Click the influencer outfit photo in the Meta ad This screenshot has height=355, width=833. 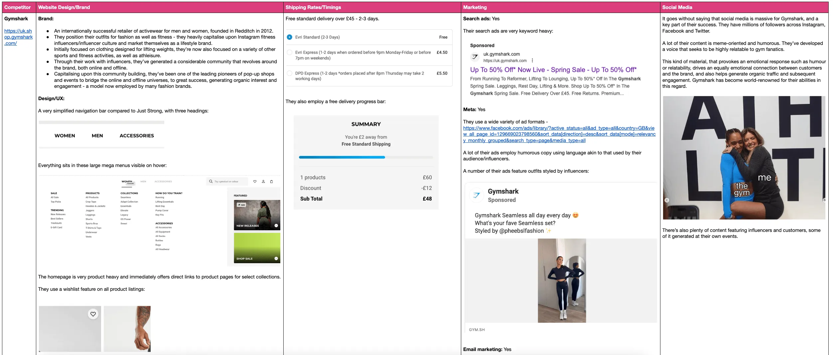(562, 280)
